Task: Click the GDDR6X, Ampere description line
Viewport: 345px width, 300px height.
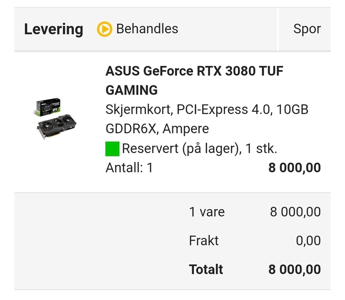Action: tap(157, 129)
